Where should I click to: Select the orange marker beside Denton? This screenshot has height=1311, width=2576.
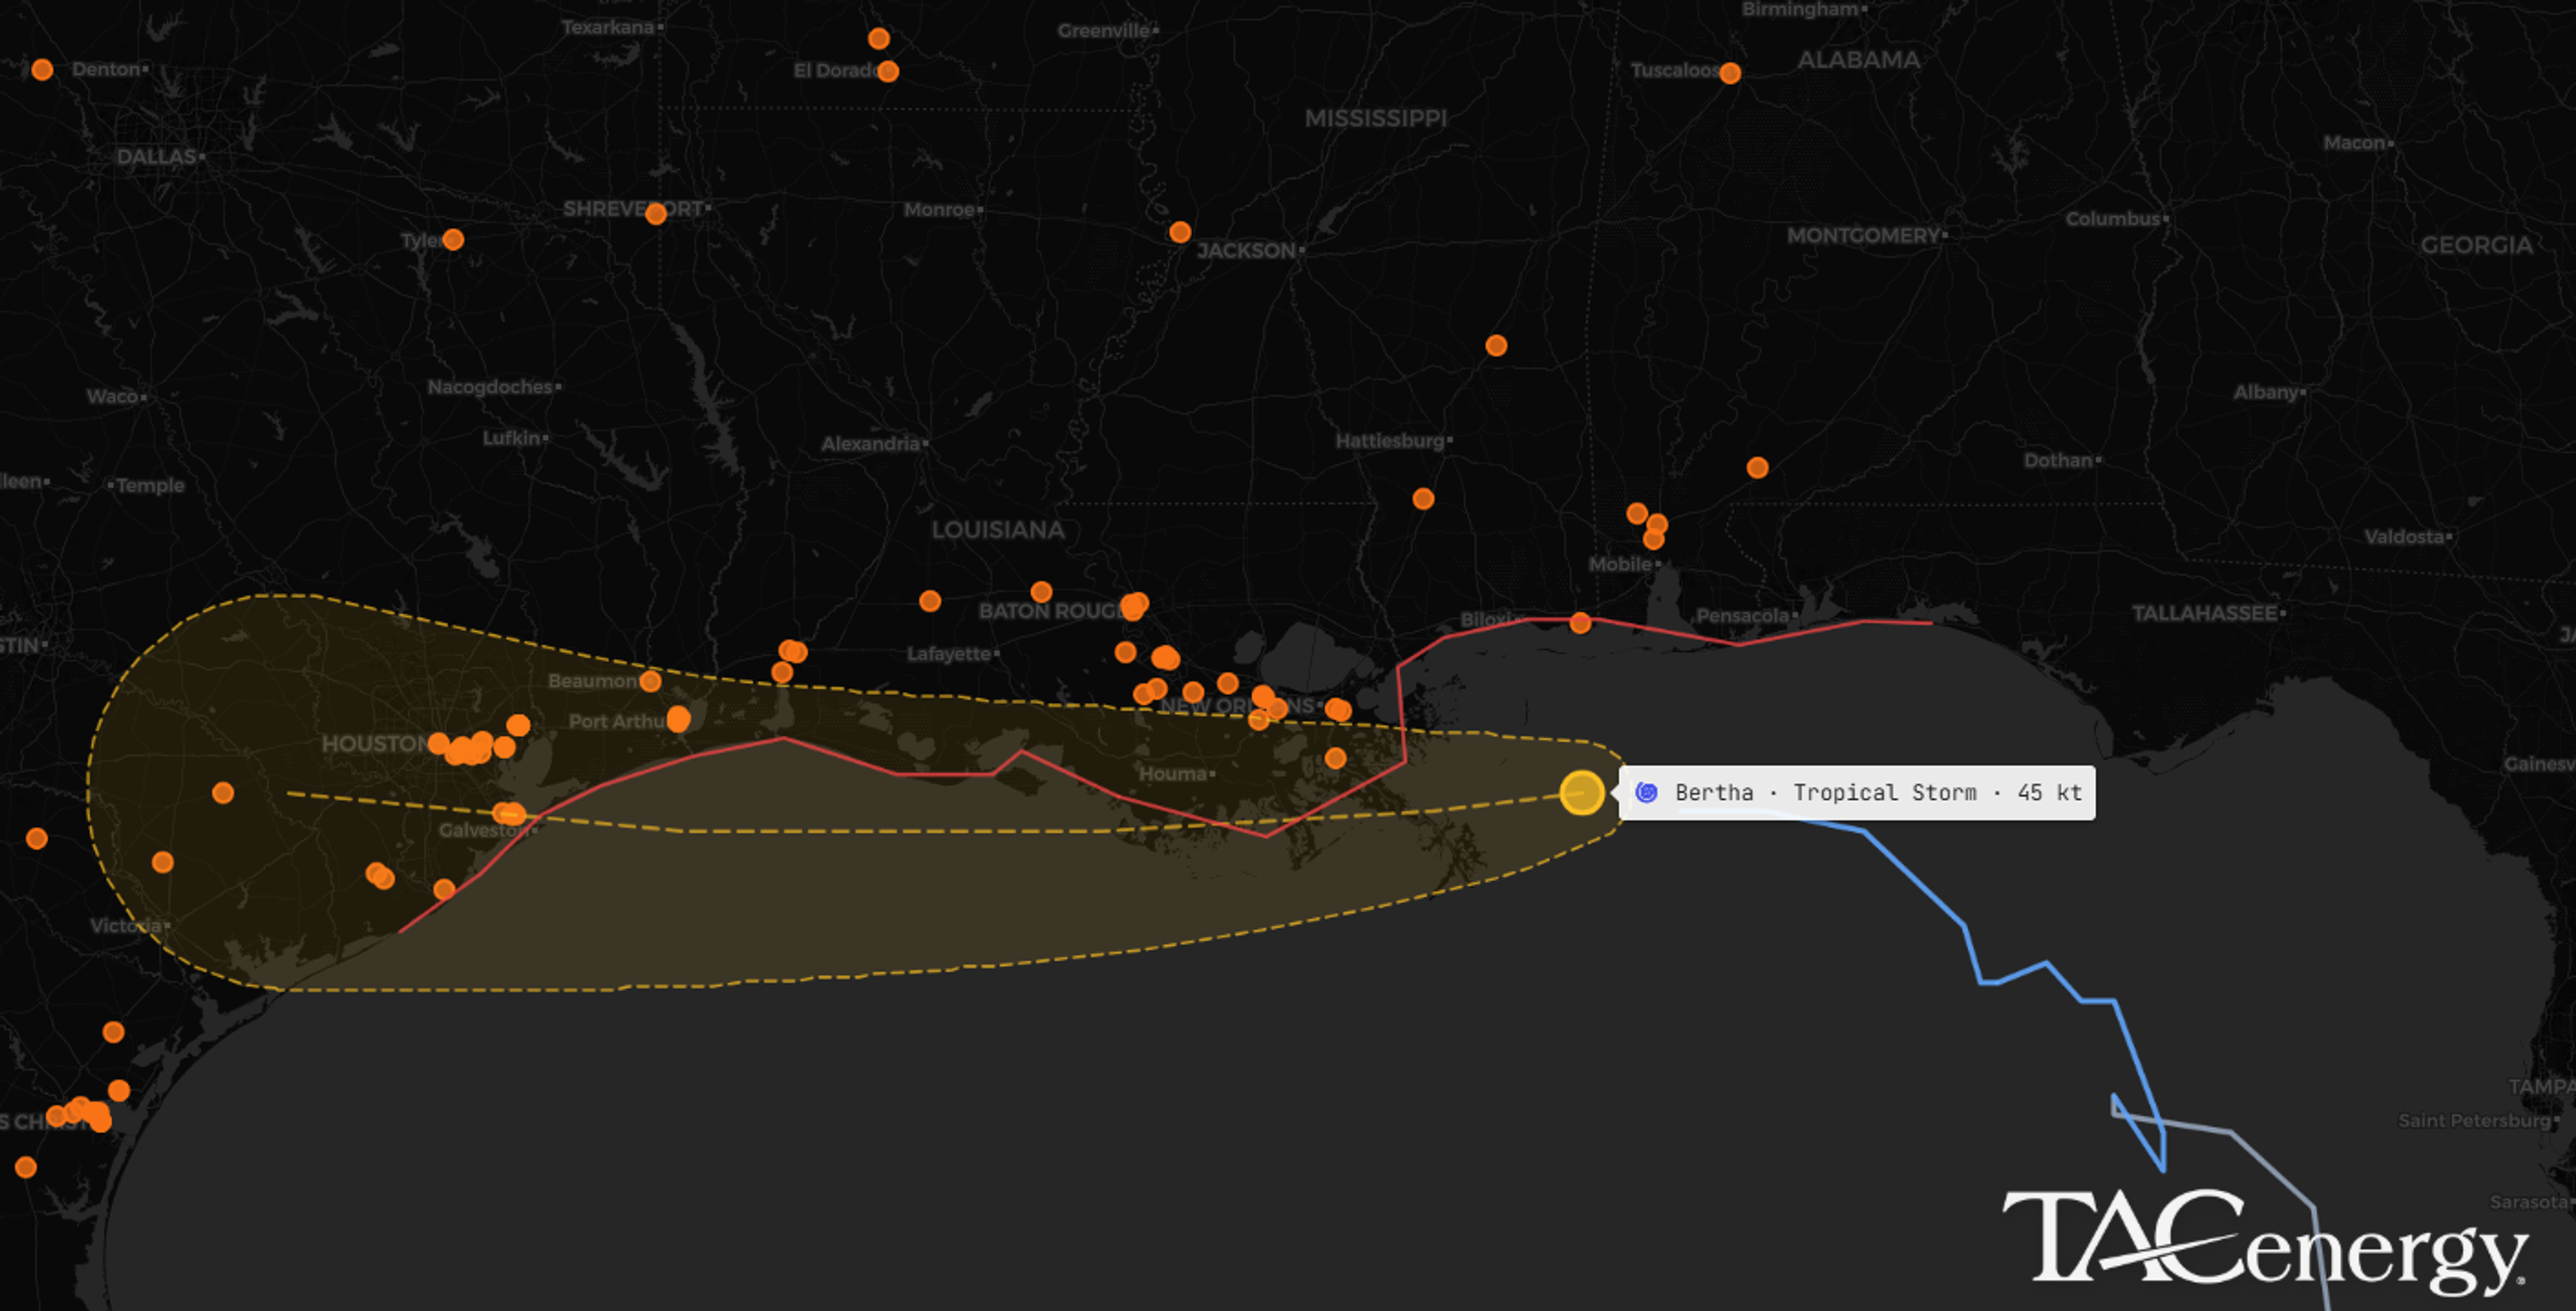coord(42,69)
